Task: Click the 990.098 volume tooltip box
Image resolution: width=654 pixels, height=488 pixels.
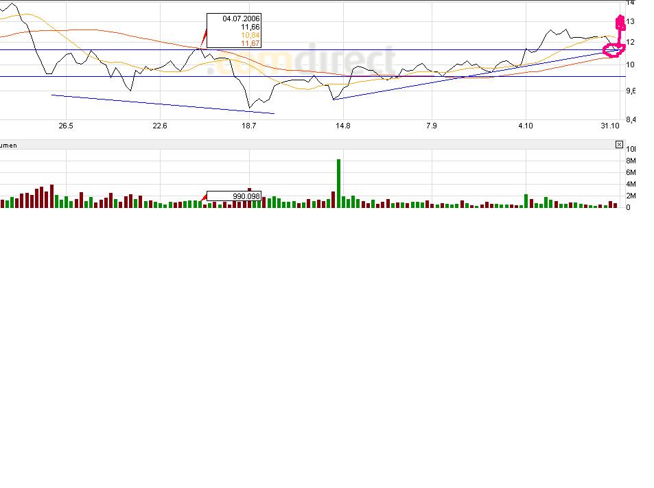Action: (234, 196)
